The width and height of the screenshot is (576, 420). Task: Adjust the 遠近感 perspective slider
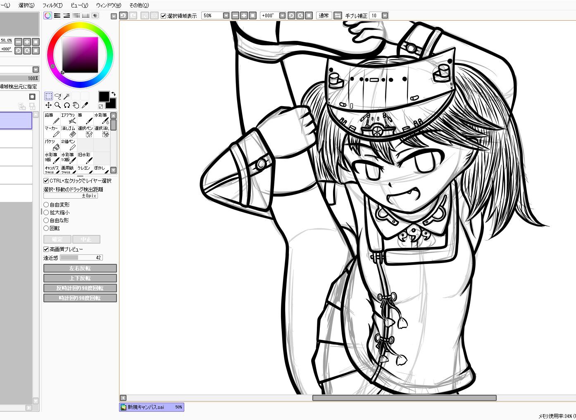coord(81,258)
